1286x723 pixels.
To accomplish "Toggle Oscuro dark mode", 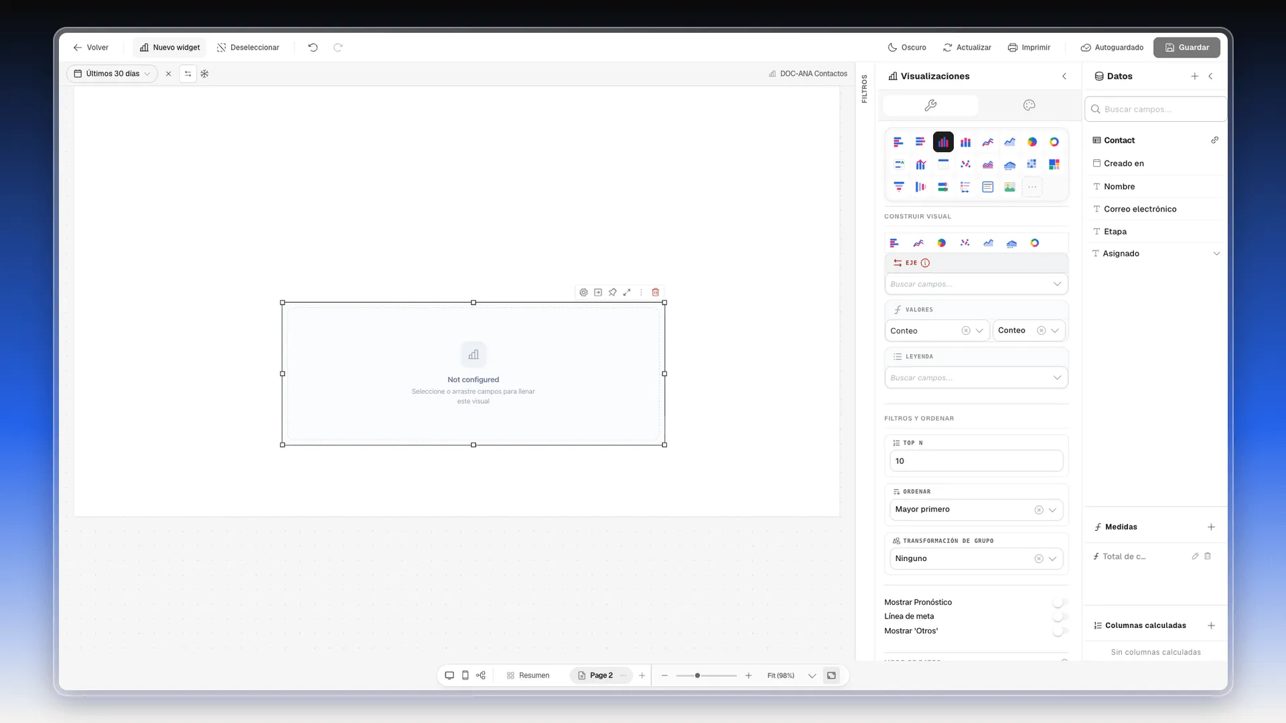I will click(907, 48).
